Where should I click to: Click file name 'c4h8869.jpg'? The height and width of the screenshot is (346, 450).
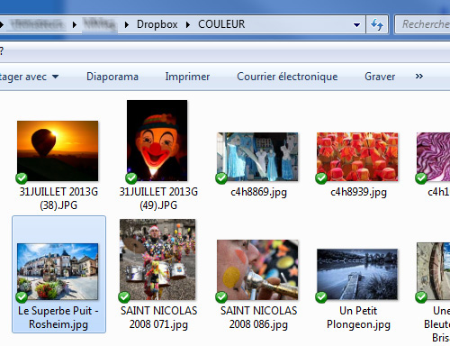[258, 192]
